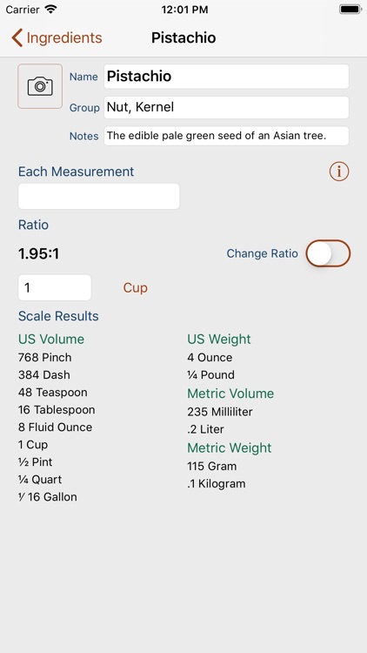Choose the 115 Gram result
This screenshot has height=653, width=367.
pos(212,466)
